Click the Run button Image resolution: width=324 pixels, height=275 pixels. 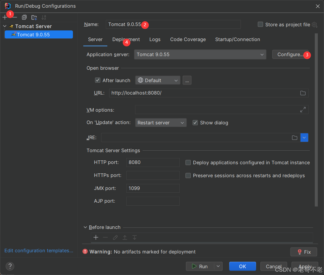[x=200, y=266]
